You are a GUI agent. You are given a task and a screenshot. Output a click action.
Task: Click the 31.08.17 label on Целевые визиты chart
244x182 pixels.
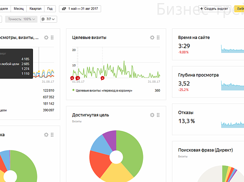pos(154,82)
